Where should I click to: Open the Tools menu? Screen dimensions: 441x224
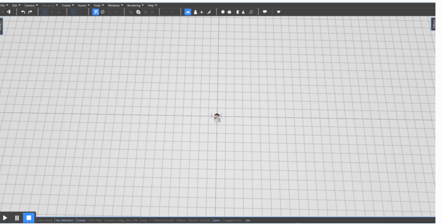pyautogui.click(x=99, y=6)
